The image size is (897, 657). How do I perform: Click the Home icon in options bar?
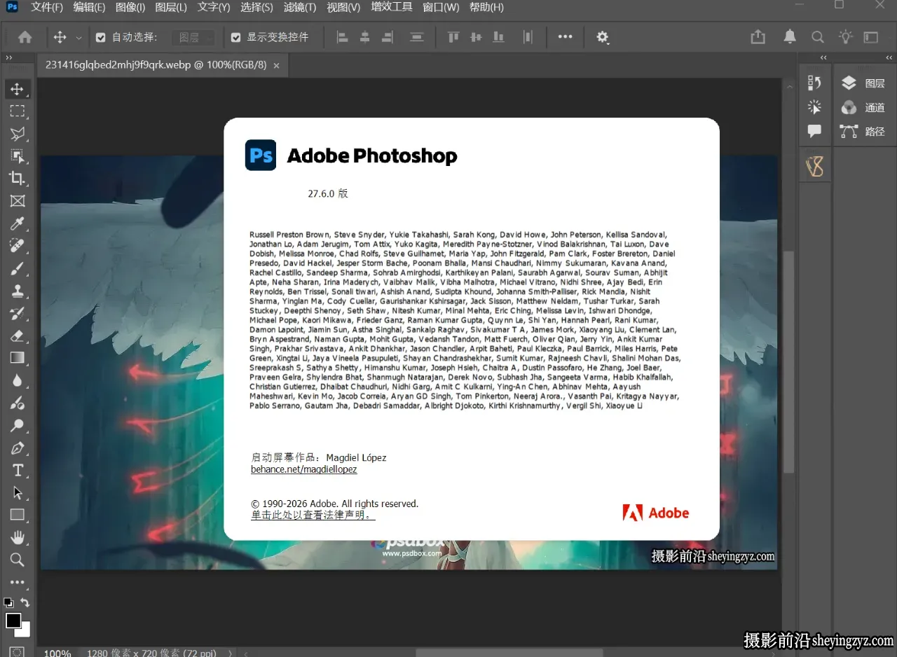[x=25, y=37]
